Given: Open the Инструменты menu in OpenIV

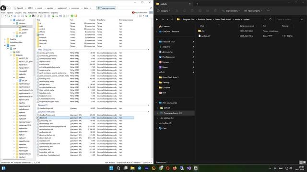Looking at the screenshot, I should 44,13.
